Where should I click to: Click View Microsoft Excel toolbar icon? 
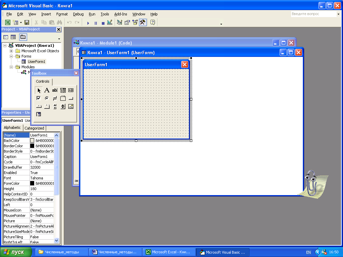(x=8, y=22)
